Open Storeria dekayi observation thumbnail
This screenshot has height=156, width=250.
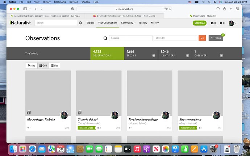click(x=99, y=93)
